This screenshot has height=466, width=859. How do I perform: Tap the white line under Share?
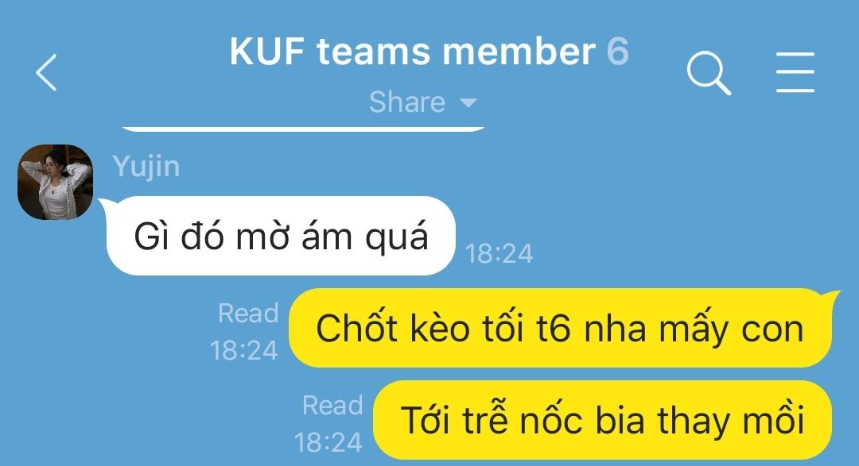click(304, 129)
